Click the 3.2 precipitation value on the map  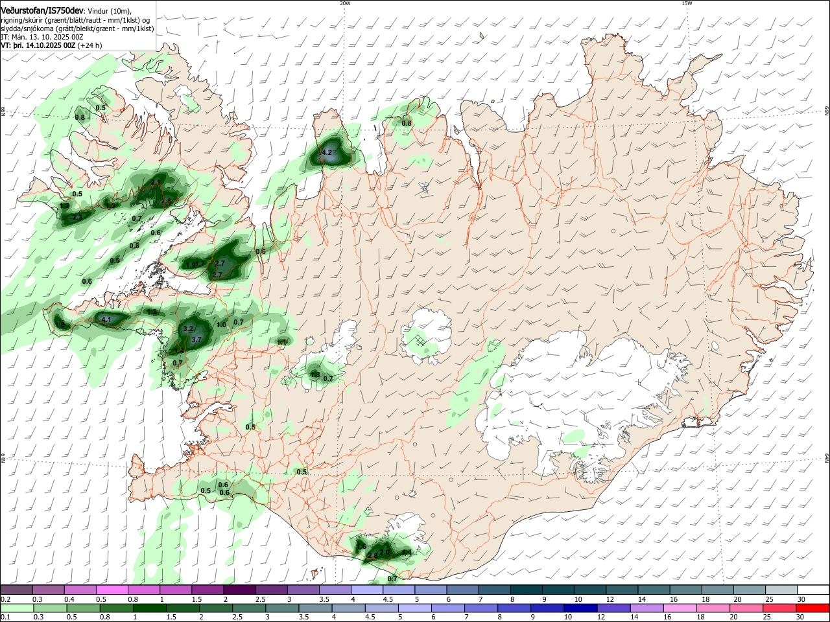(x=189, y=329)
